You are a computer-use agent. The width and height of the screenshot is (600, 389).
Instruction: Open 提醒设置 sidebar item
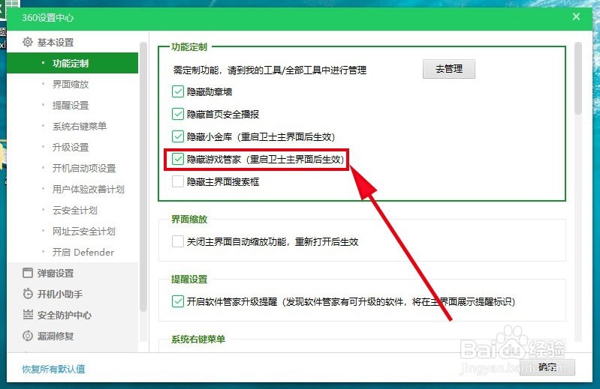(x=72, y=105)
